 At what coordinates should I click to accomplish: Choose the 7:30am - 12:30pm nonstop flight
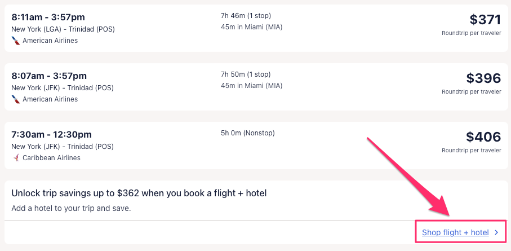click(52, 134)
